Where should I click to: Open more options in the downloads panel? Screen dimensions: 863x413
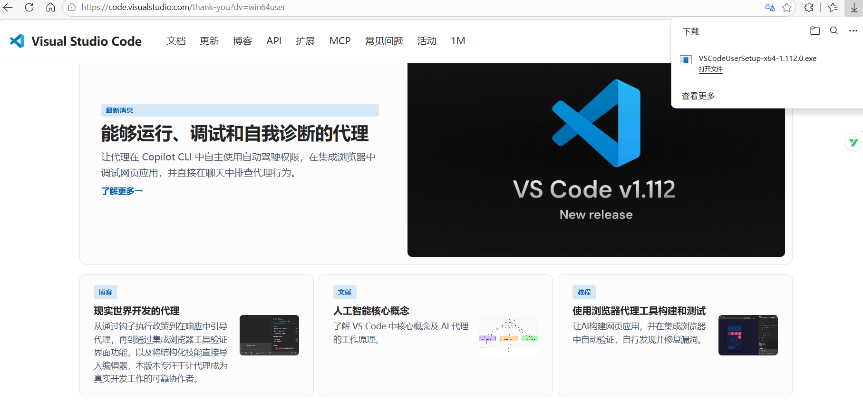tap(853, 31)
